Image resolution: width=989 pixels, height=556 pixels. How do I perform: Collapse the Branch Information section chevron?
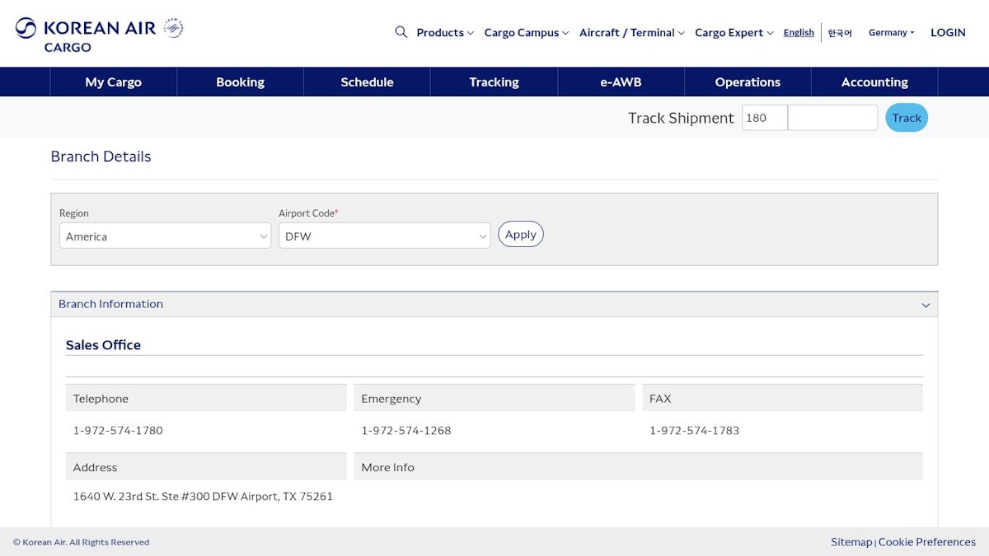tap(926, 305)
